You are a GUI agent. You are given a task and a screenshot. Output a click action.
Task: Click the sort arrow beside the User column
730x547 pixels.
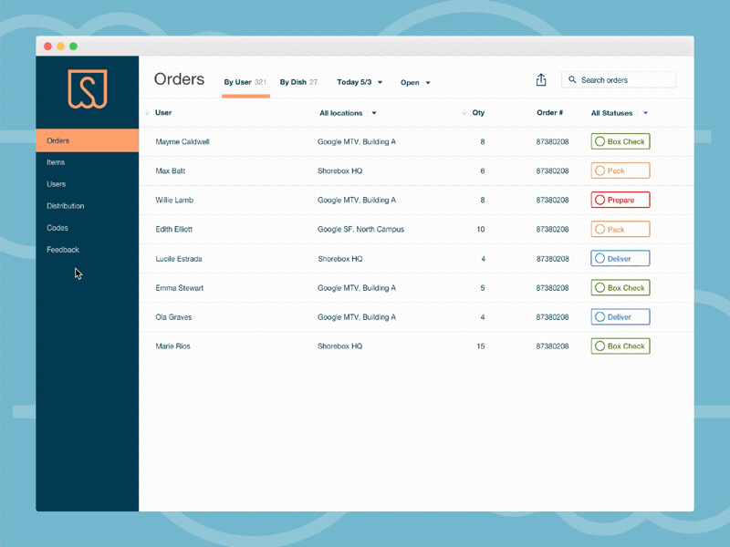(x=147, y=112)
